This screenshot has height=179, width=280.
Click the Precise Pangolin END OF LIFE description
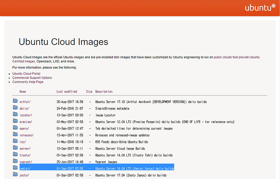tap(164, 122)
